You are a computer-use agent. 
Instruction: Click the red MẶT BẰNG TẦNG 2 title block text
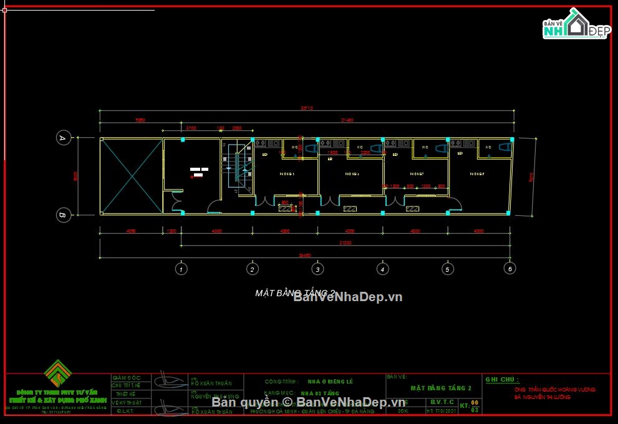441,388
